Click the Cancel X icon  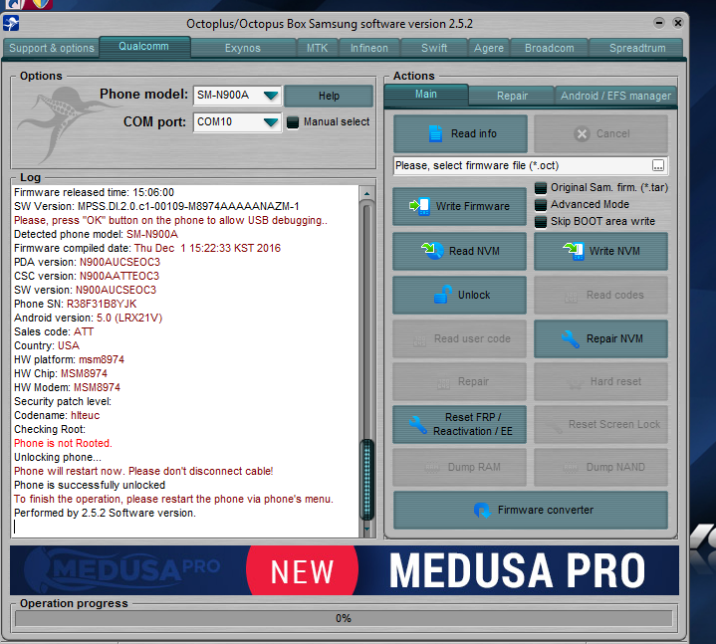click(582, 133)
